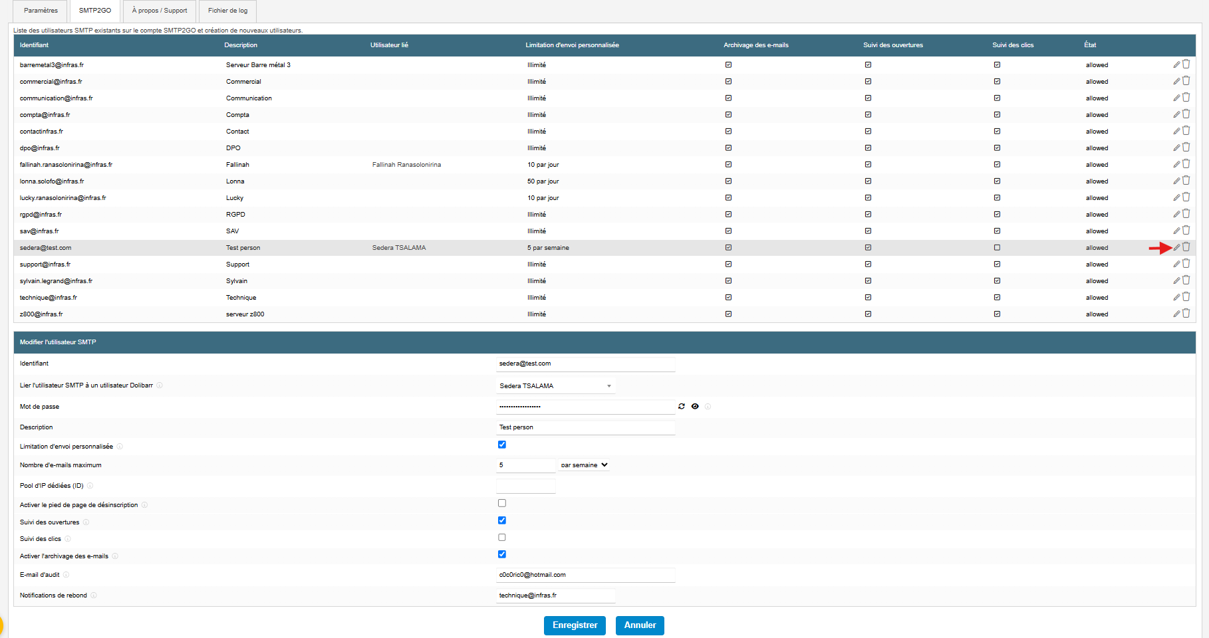Open the par semaine period dropdown
The width and height of the screenshot is (1209, 638).
584,465
